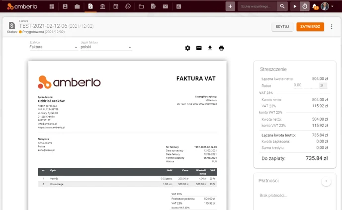This screenshot has height=210, width=342.
Task: Click the invoice dollar icon beside the title
Action: point(12,25)
